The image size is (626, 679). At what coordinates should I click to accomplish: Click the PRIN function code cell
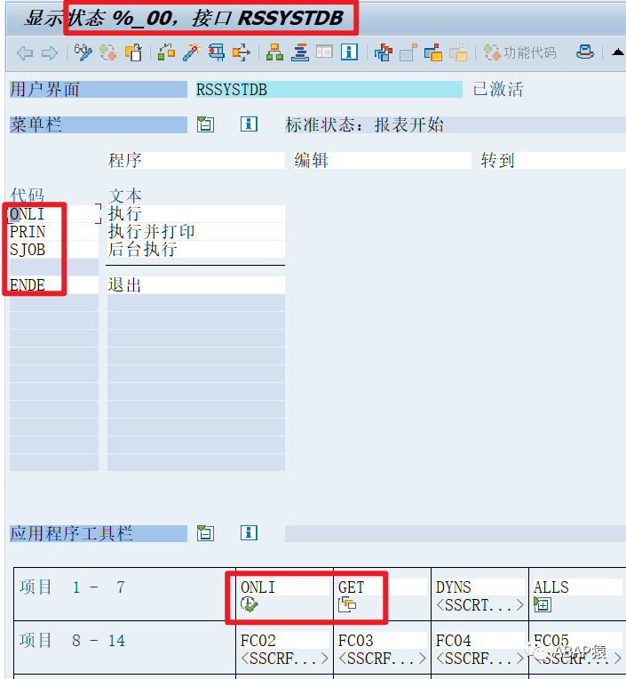pos(54,232)
